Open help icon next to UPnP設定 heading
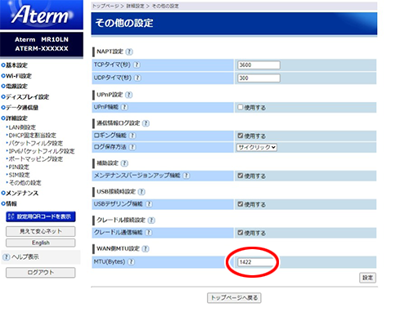Image resolution: width=409 pixels, height=321 pixels. coord(129,95)
